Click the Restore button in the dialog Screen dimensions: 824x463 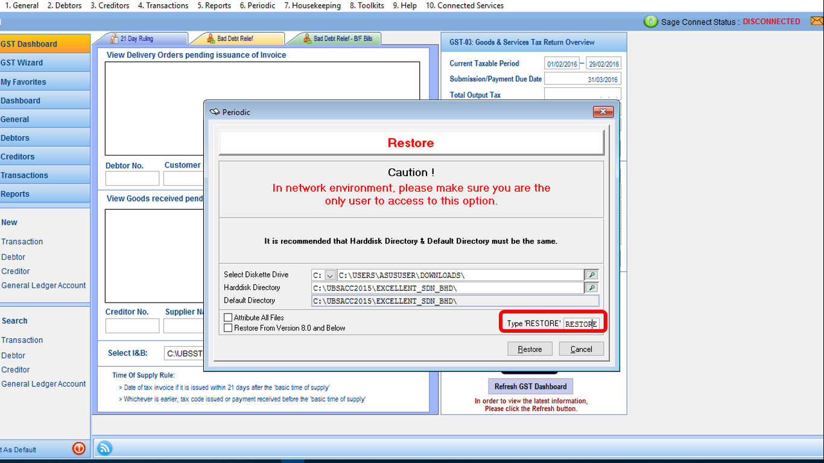530,349
